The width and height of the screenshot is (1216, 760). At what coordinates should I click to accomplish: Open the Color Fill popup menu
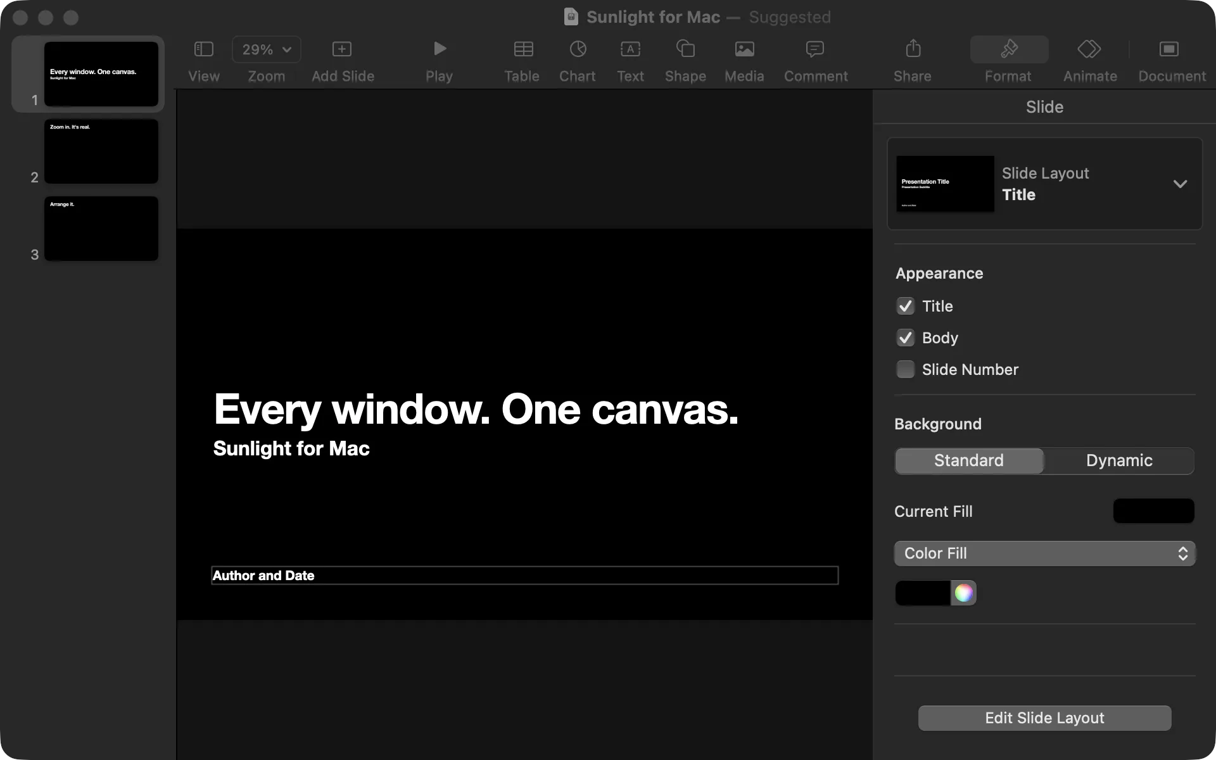point(1044,554)
